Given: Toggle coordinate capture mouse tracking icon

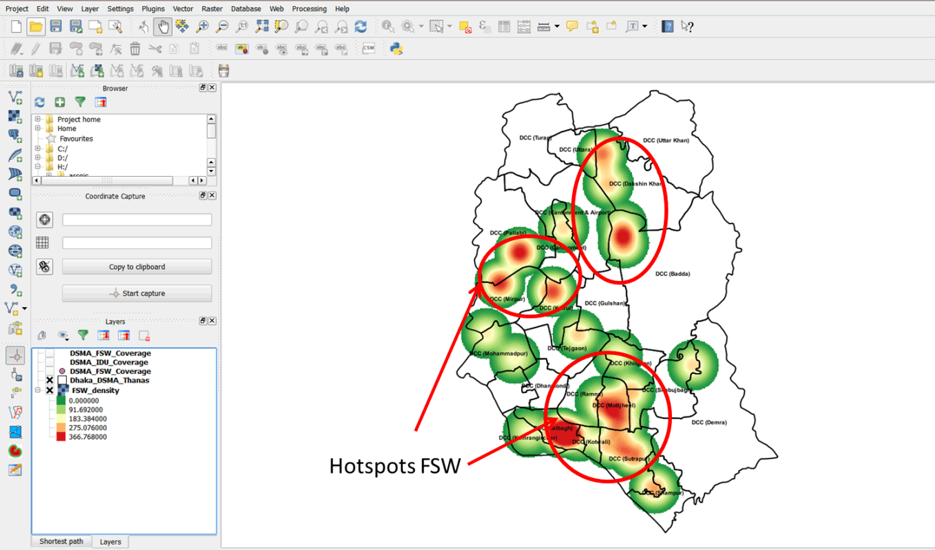Looking at the screenshot, I should (x=45, y=266).
